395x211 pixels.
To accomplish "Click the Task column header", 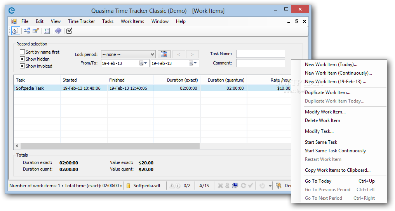I will (x=37, y=80).
